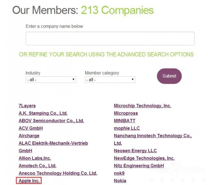Click the company name search field
The height and width of the screenshot is (185, 208).
110,38
